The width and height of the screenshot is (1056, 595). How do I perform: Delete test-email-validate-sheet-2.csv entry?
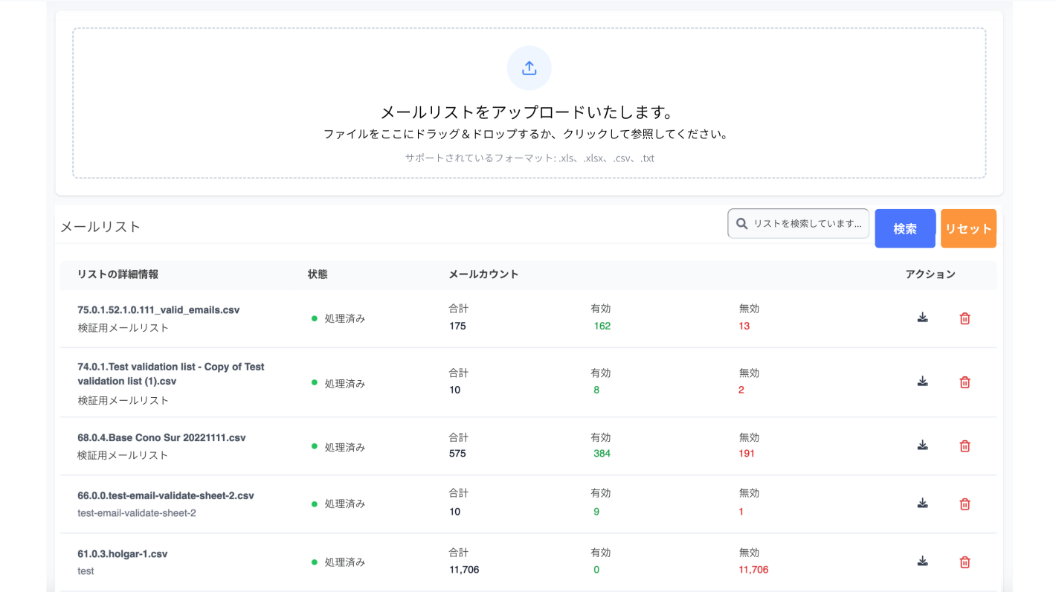click(x=965, y=504)
